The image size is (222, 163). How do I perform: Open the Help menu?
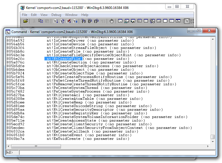[85, 15]
